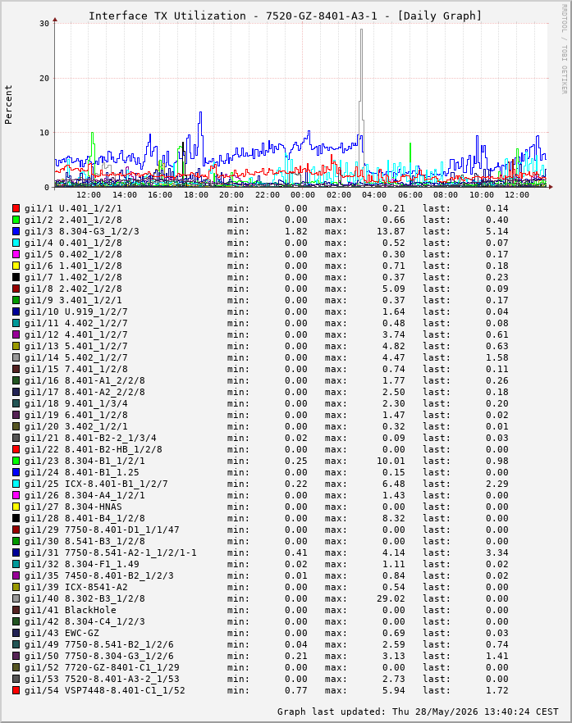Select legend label gi1/31 7750-8.541-A2-1_1/2/1-1

(x=110, y=552)
